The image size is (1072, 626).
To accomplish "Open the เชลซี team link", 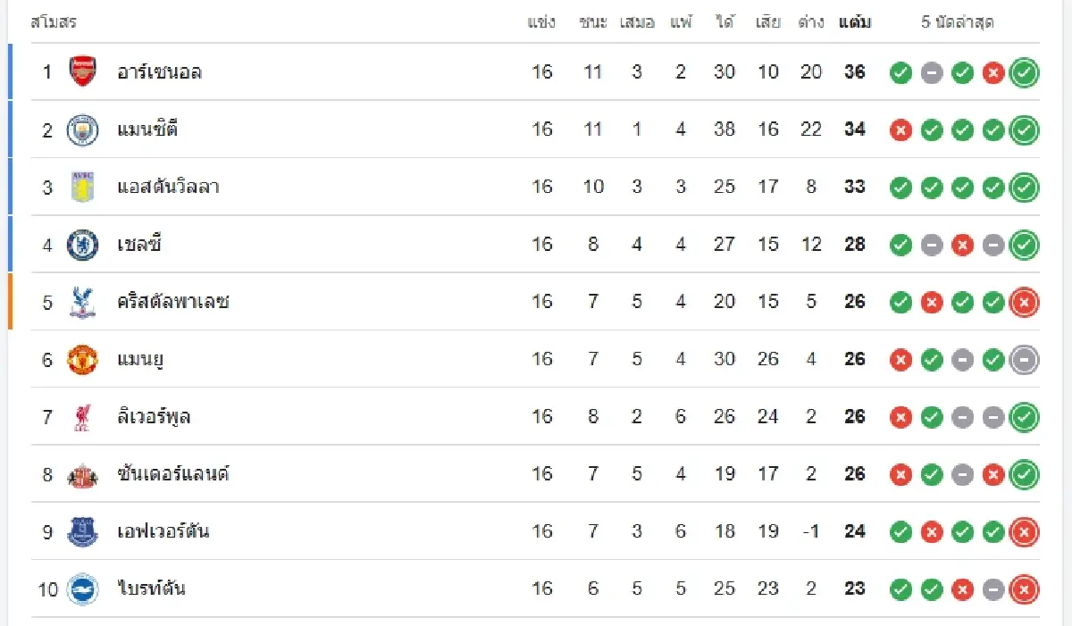I will coord(138,244).
